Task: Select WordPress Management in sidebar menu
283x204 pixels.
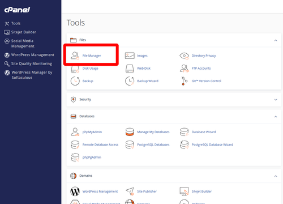Action: point(33,55)
